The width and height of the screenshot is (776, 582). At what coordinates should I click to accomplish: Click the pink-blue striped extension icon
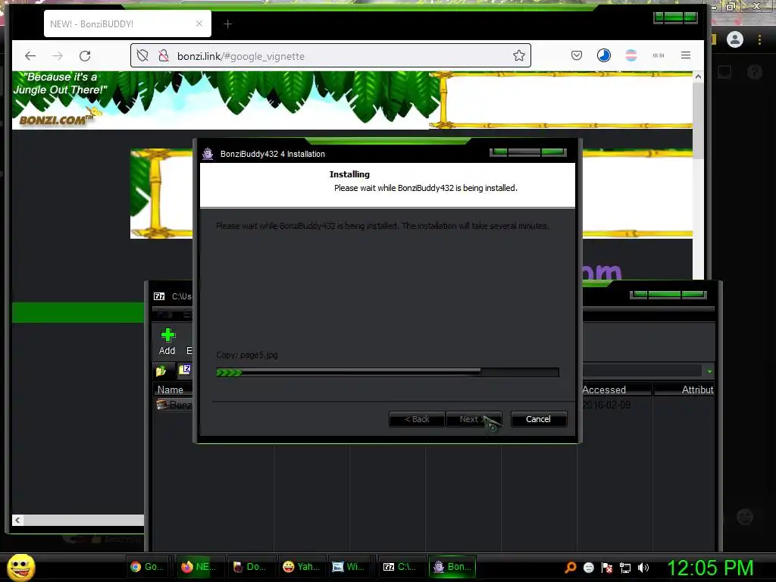[x=631, y=55]
